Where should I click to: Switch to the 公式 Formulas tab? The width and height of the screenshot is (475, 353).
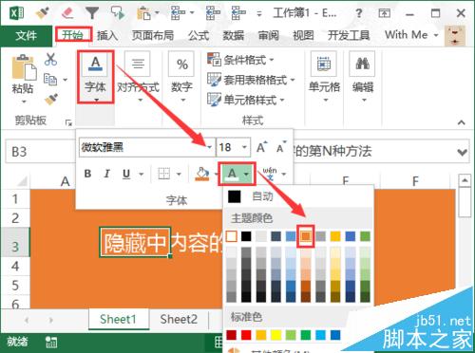coord(199,35)
